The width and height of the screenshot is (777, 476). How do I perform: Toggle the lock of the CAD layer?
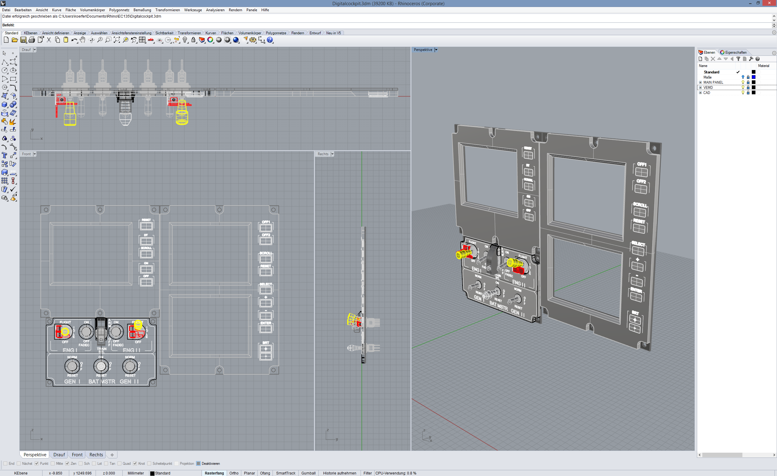[x=748, y=92]
